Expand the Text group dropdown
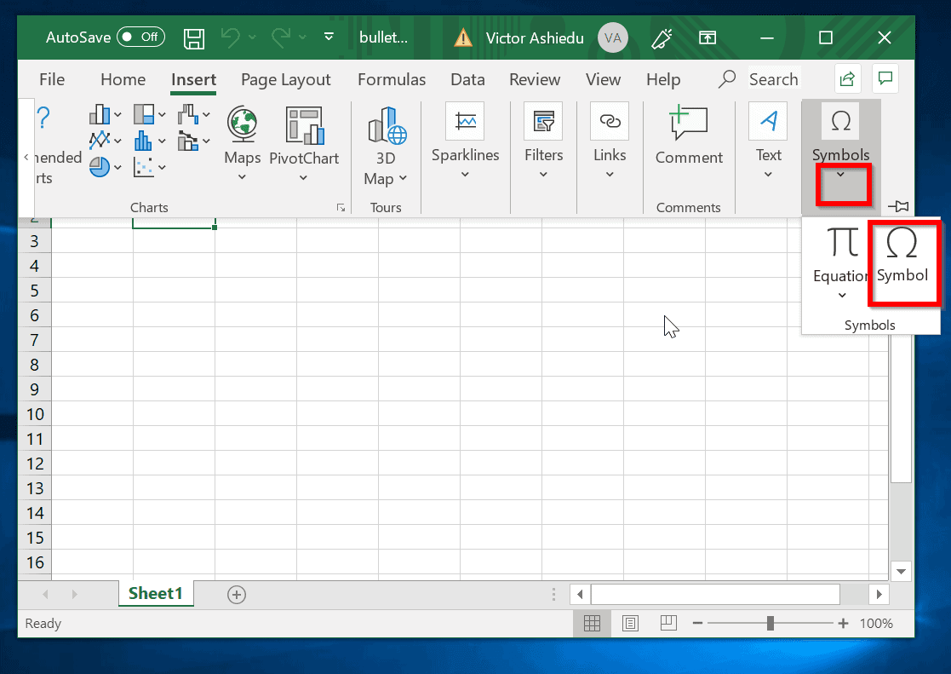Viewport: 951px width, 674px height. [768, 175]
